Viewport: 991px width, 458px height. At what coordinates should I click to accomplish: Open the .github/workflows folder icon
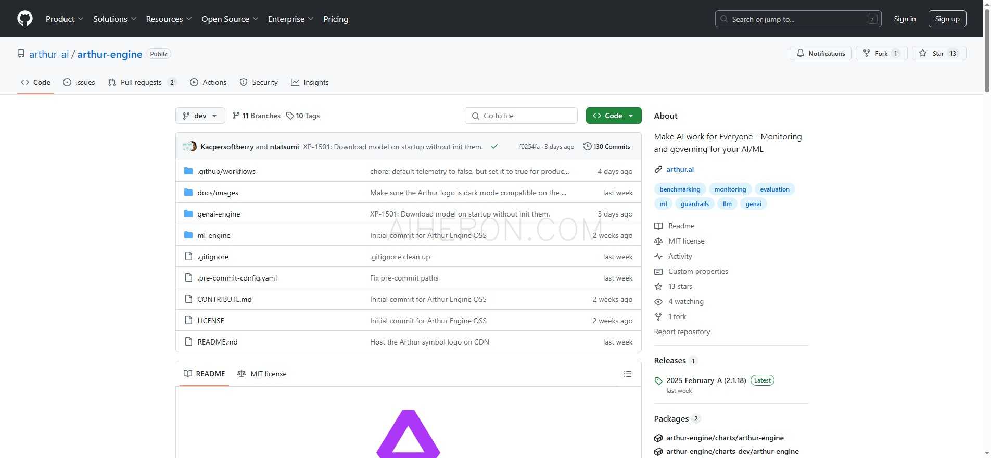click(188, 171)
